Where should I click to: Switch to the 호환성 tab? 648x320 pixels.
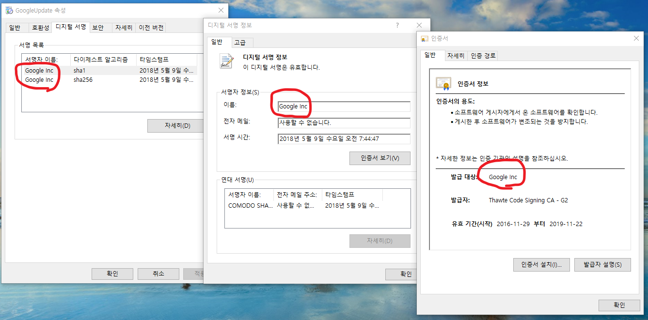[40, 28]
